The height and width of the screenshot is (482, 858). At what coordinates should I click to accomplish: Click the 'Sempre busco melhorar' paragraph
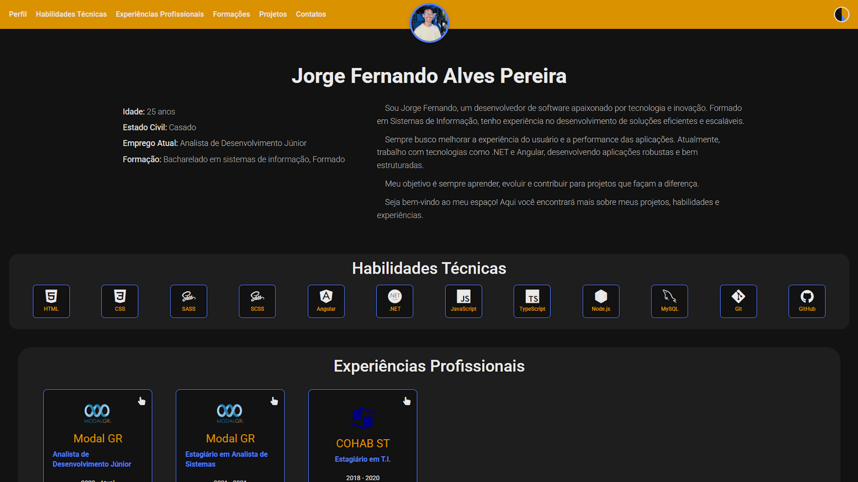point(549,152)
